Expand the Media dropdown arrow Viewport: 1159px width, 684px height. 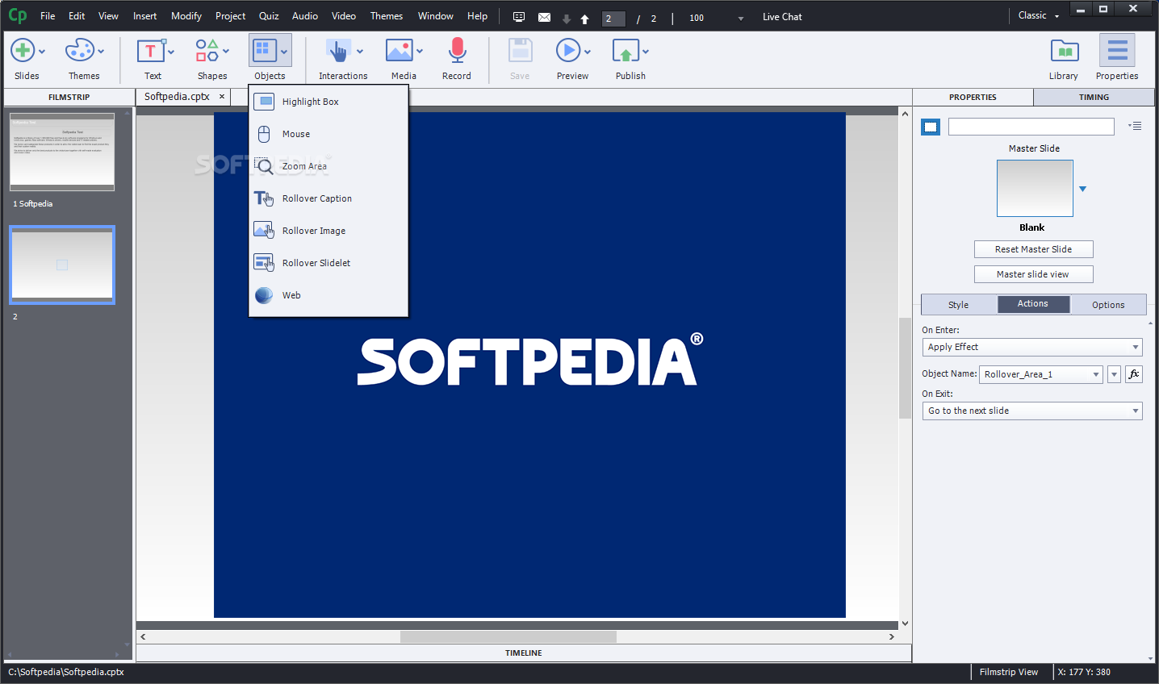pyautogui.click(x=420, y=52)
